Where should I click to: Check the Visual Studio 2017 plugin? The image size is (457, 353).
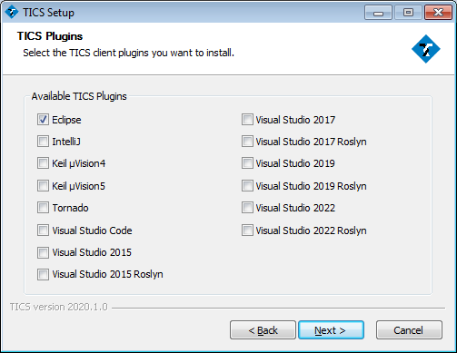247,120
